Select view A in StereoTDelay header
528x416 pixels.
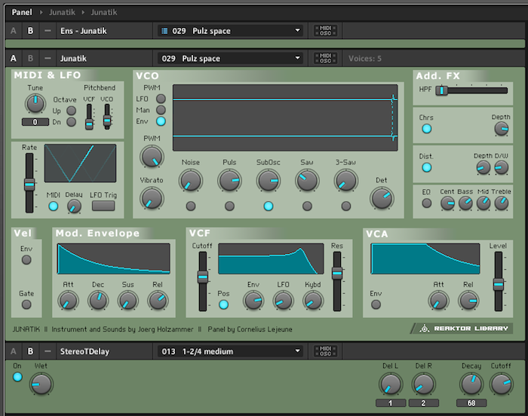[x=13, y=351]
